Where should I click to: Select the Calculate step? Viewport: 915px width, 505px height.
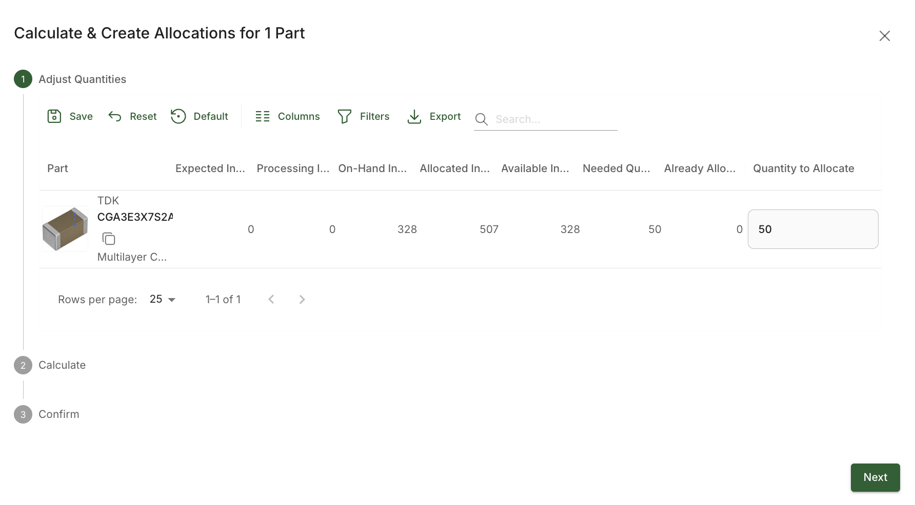(x=50, y=365)
